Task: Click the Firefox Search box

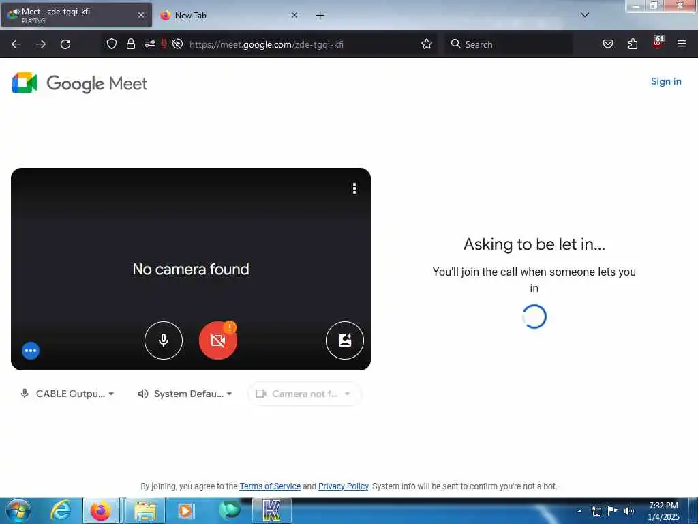Action: (509, 44)
